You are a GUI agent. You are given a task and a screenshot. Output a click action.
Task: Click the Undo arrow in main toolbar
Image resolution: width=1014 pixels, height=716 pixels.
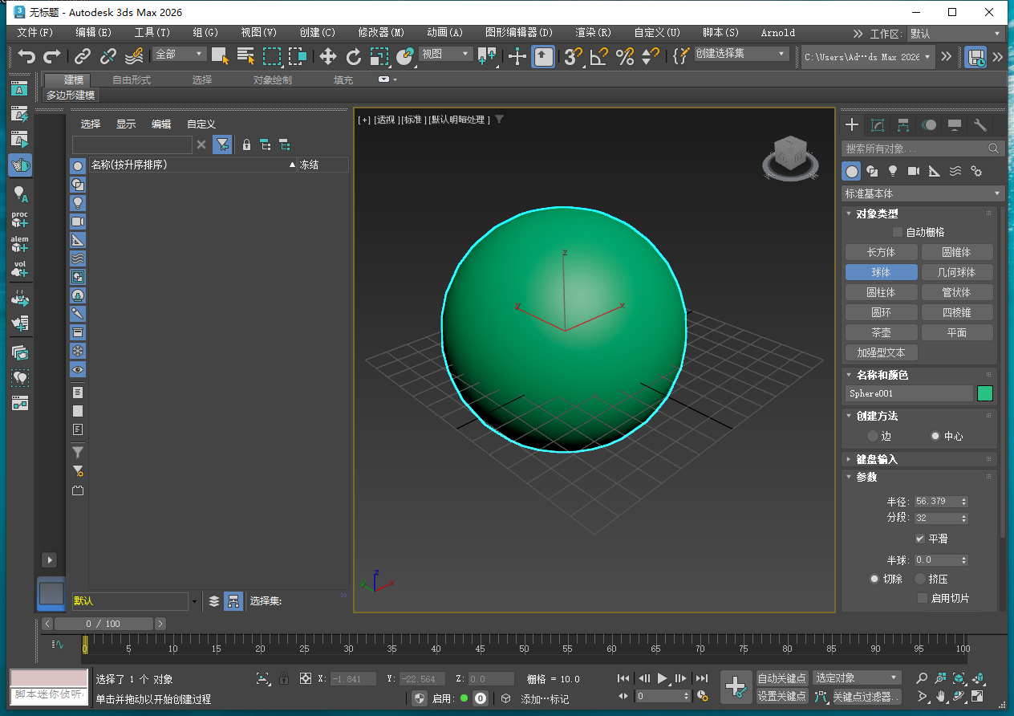27,56
